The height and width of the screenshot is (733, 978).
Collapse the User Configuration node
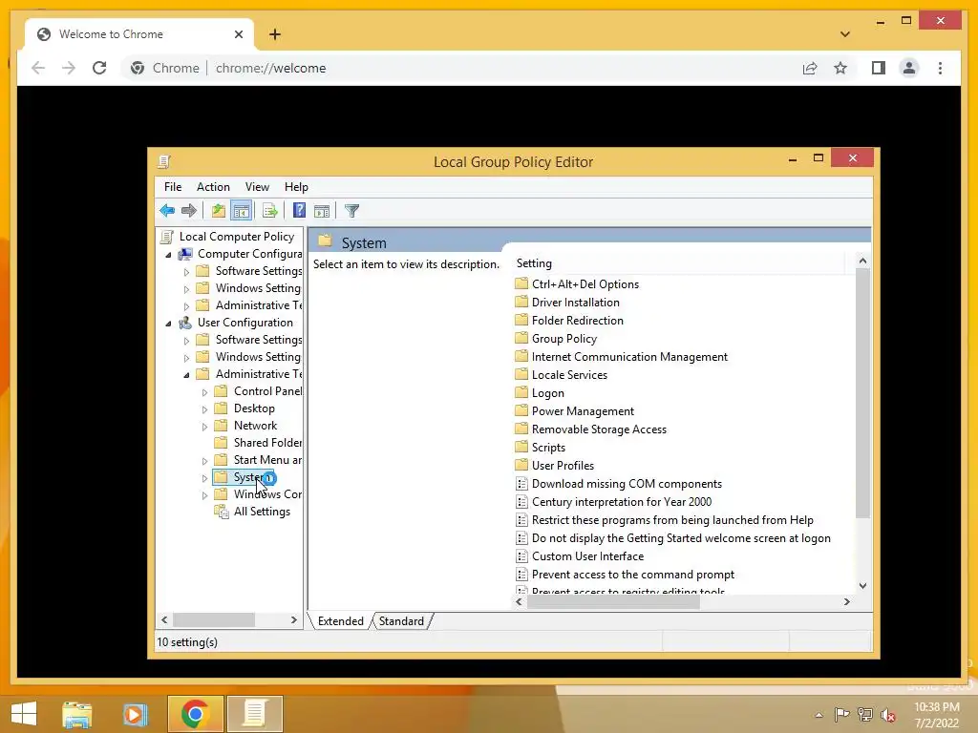pos(168,324)
